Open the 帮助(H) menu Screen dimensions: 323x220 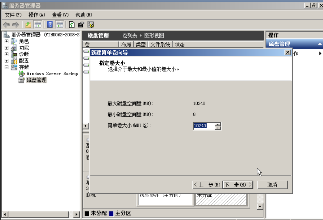tap(84, 15)
